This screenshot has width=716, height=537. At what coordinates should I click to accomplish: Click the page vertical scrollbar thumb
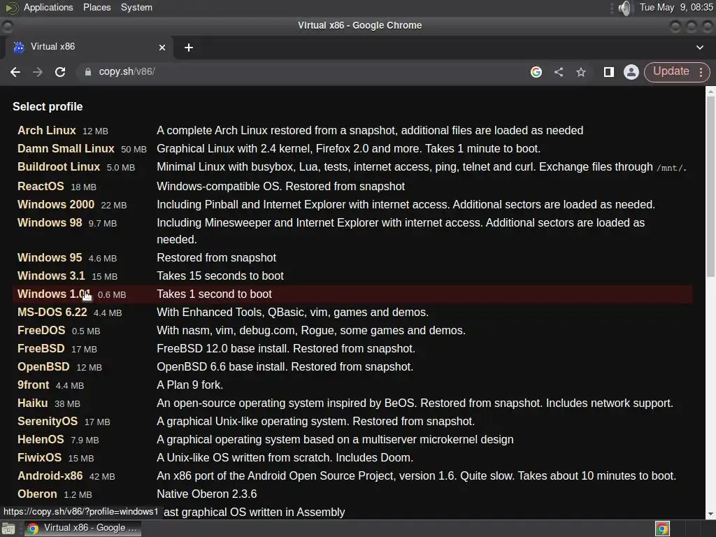point(710,186)
